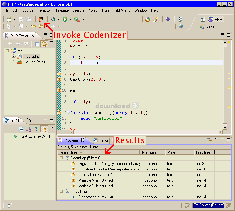Switch to the Java perspective
Viewport: 235px width, 211px height.
[x=207, y=26]
